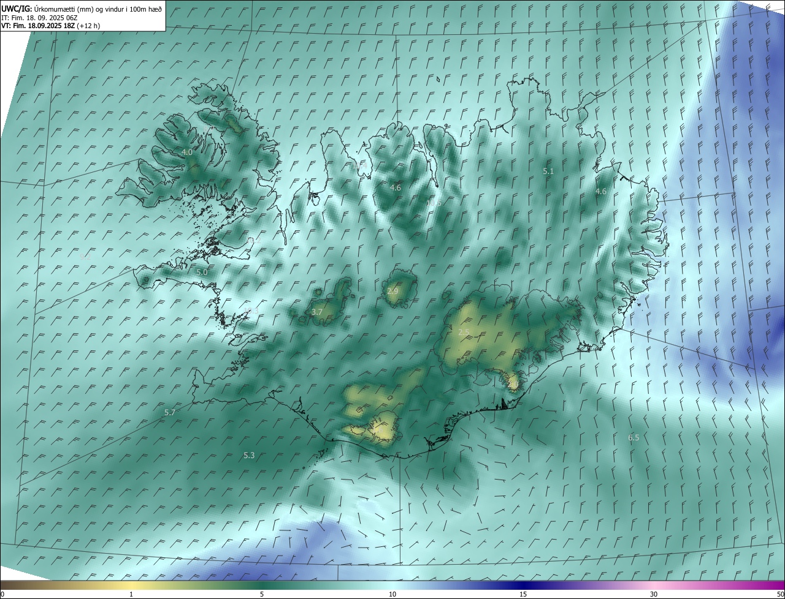Click the 5.7 value off the southwest coast
This screenshot has width=785, height=599.
pyautogui.click(x=170, y=413)
